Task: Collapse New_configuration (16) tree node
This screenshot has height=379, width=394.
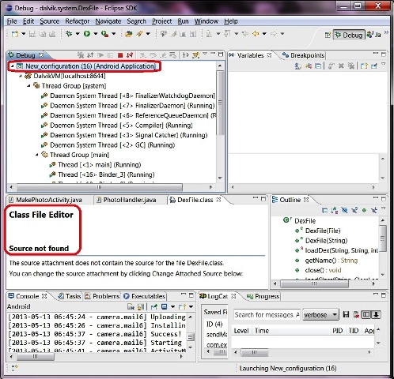Action: pos(13,66)
